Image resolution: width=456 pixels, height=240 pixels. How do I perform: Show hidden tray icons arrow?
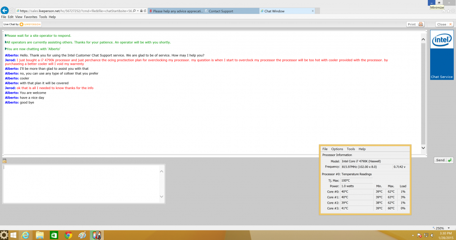(412, 235)
